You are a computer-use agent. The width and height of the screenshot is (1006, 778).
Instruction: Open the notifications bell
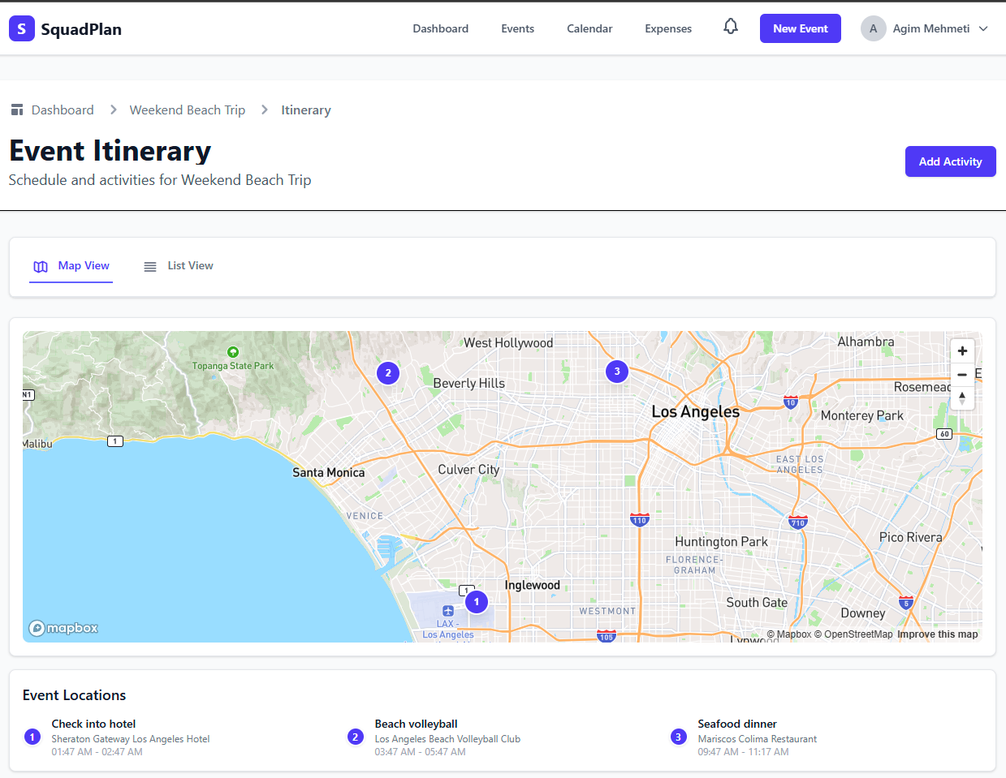pyautogui.click(x=730, y=26)
